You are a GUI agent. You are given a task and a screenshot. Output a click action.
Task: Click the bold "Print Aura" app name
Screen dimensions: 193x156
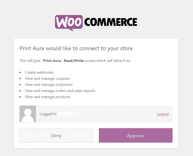point(52,61)
